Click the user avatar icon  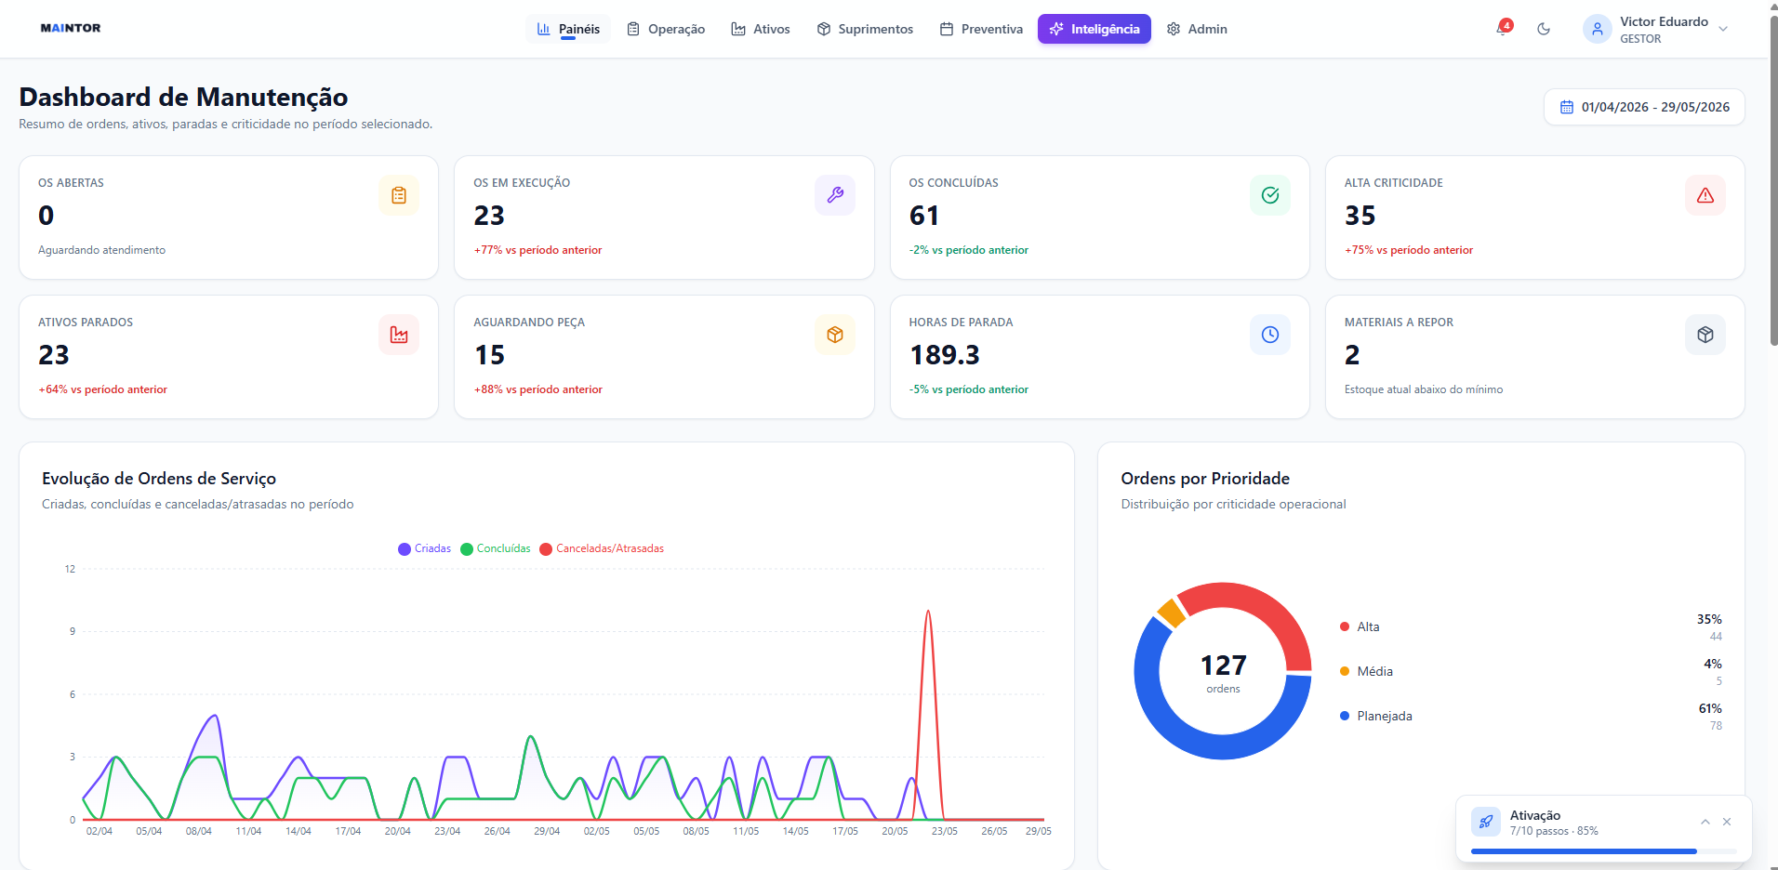(1597, 29)
